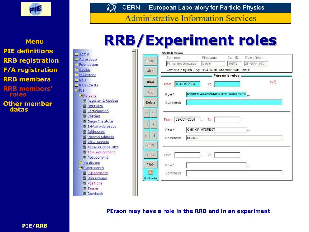
Task: Click the Origin Institute page icon
Action: pos(84,121)
